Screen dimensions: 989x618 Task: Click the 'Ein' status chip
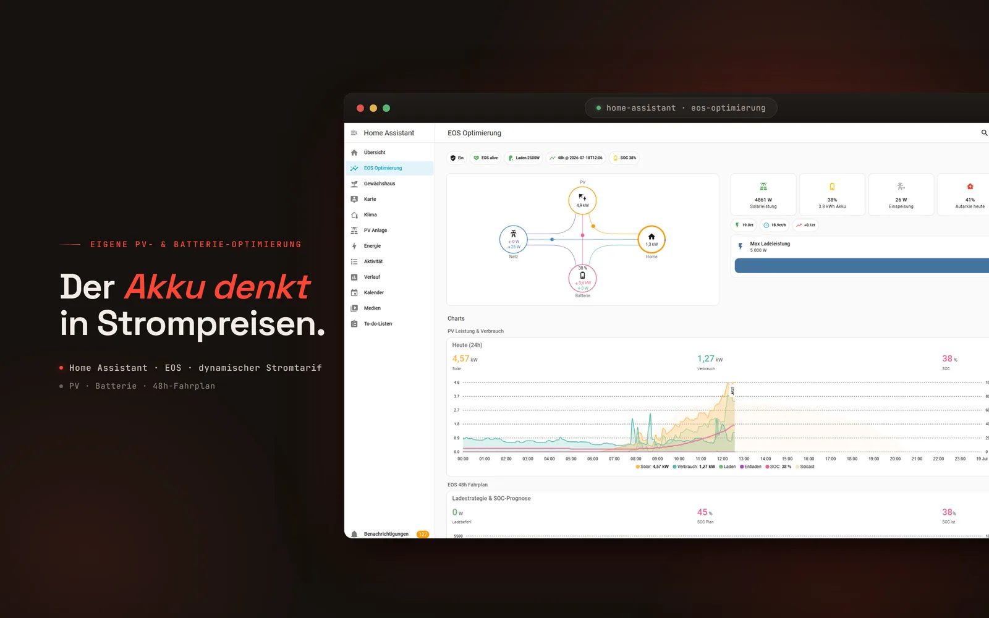pyautogui.click(x=457, y=158)
